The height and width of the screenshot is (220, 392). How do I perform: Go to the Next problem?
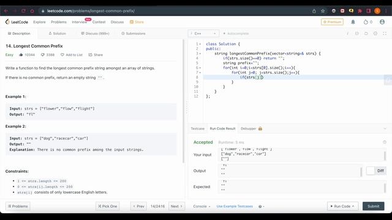[176, 207]
